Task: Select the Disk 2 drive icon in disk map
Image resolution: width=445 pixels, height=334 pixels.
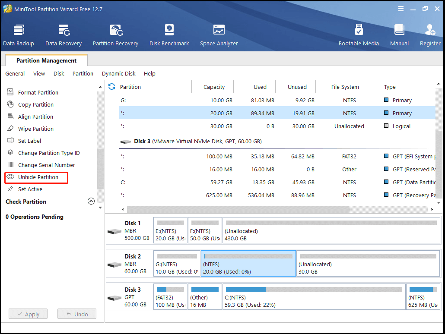Action: click(114, 265)
